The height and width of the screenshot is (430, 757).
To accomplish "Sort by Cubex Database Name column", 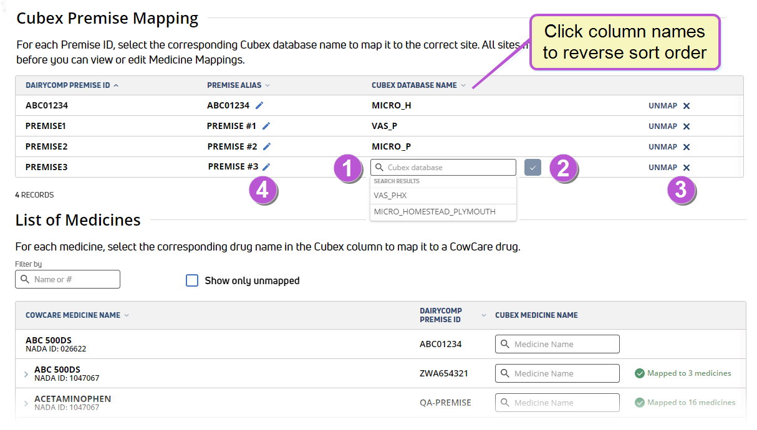I will coord(418,85).
